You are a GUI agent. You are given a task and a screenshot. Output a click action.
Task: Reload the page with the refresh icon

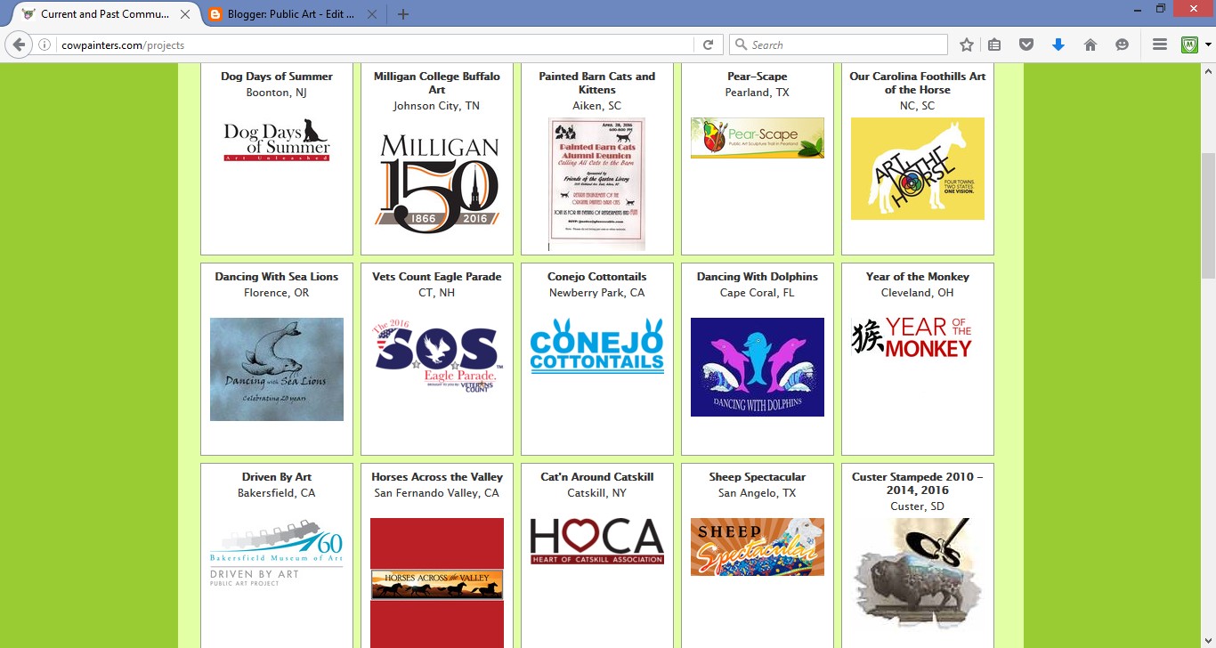click(x=708, y=45)
